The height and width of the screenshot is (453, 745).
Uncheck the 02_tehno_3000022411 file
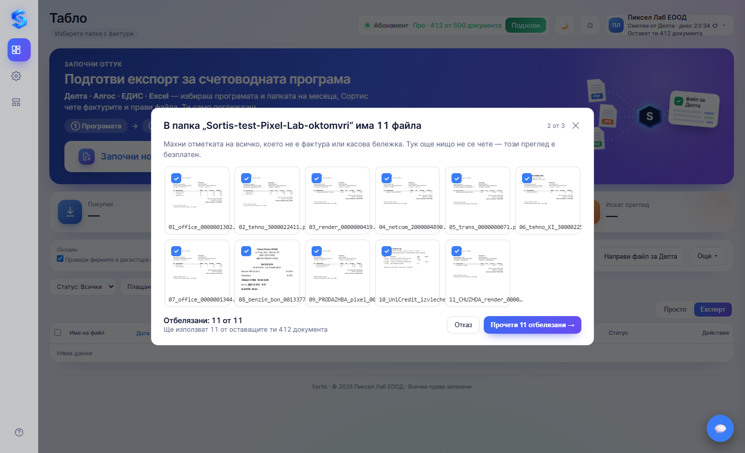point(246,178)
